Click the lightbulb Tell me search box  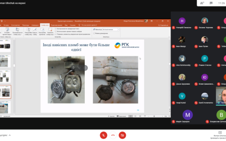pos(88,25)
